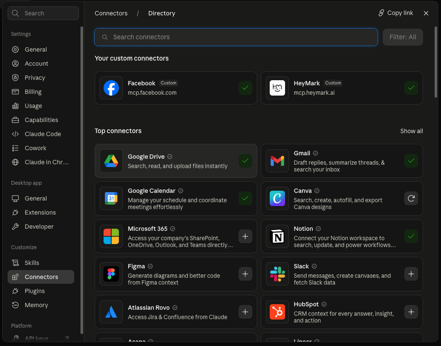The image size is (441, 346).
Task: Open Extensions settings
Action: pos(41,212)
